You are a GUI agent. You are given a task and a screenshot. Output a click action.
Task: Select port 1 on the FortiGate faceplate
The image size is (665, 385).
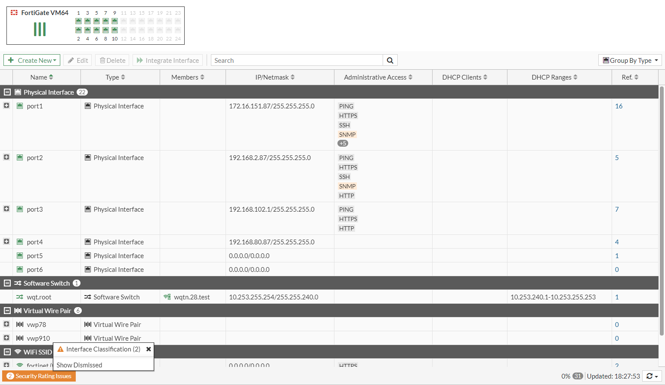pos(78,21)
